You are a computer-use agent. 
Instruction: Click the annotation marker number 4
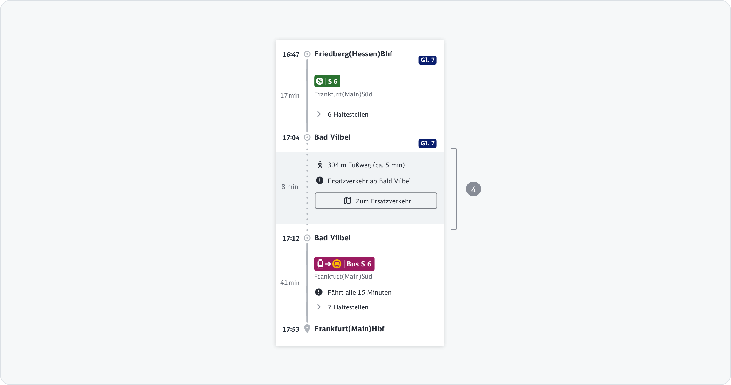(473, 189)
